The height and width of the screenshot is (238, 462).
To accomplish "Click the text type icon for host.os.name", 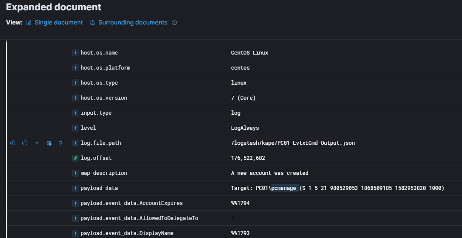I will [76, 53].
